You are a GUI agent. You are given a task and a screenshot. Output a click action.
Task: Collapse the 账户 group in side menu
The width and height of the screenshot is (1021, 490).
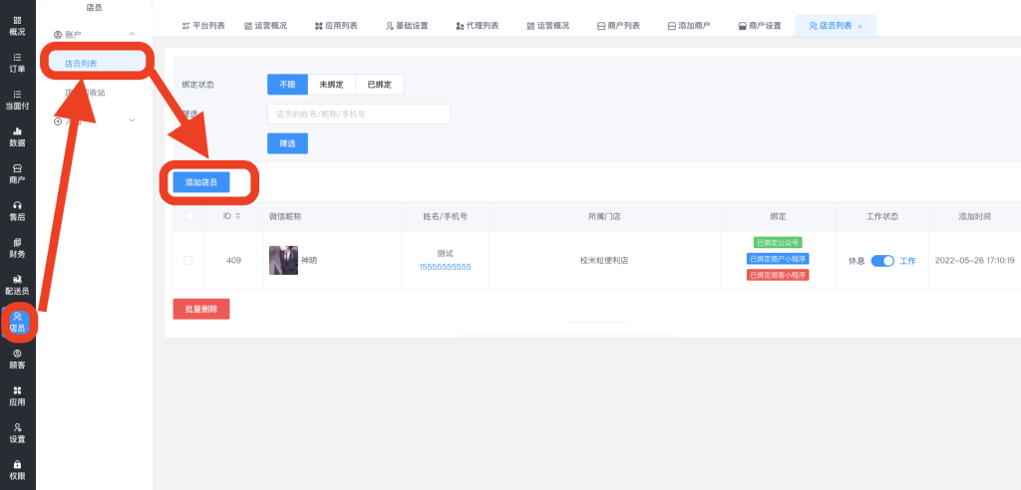pos(133,35)
